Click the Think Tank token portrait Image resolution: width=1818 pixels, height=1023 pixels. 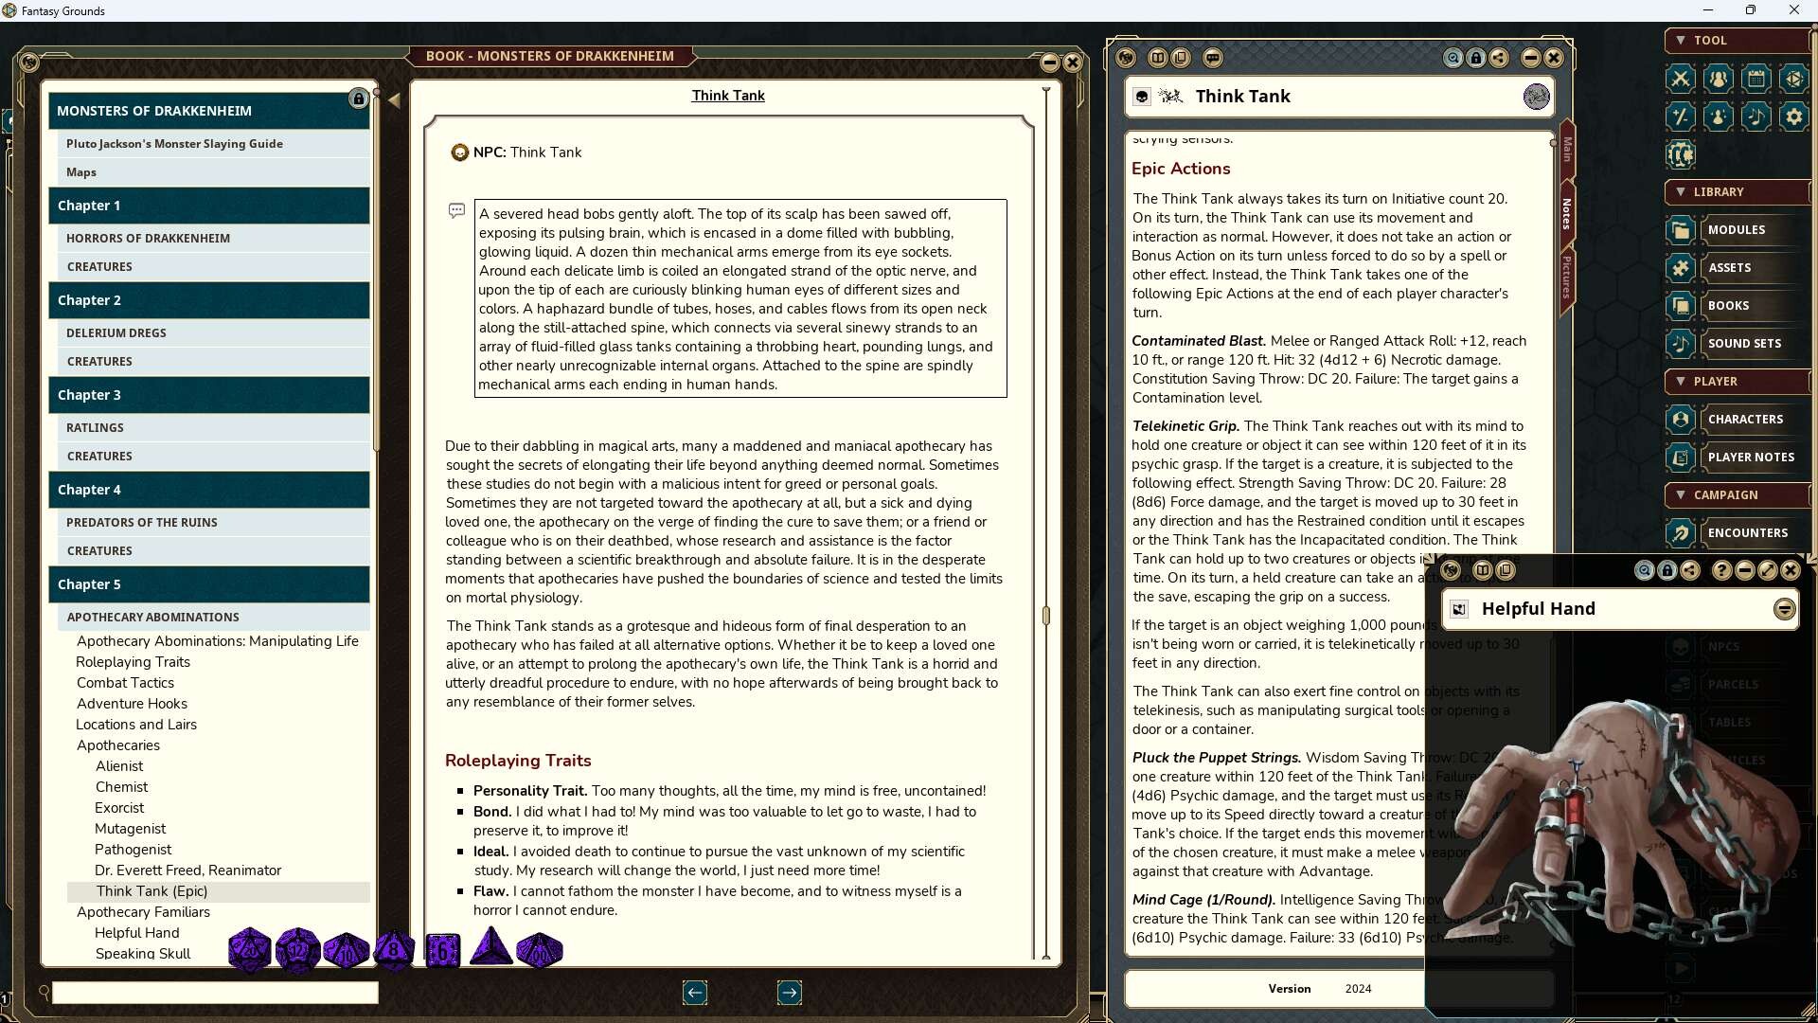1536,96
